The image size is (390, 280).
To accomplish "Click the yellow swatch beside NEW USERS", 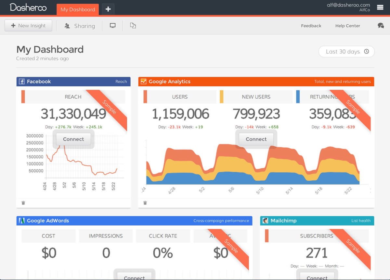I will (222, 97).
